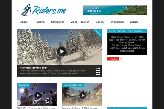
Task: Open the Video - Best Of menu
Action: coord(80,22)
